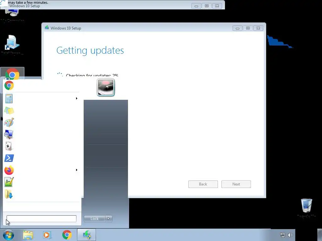Close the rear Windows 10 Setup window
The image size is (322, 241).
[217, 6]
